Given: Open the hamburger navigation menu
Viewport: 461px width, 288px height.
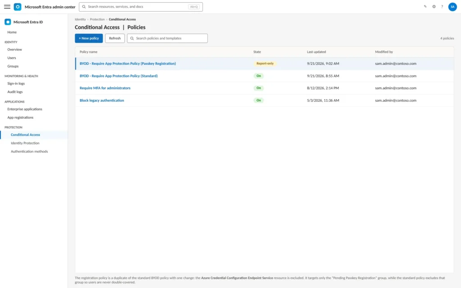Looking at the screenshot, I should (x=7, y=7).
